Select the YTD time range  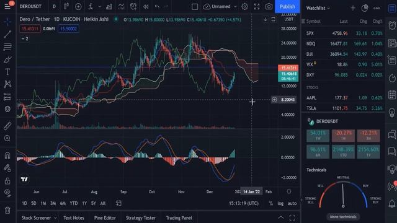click(74, 203)
